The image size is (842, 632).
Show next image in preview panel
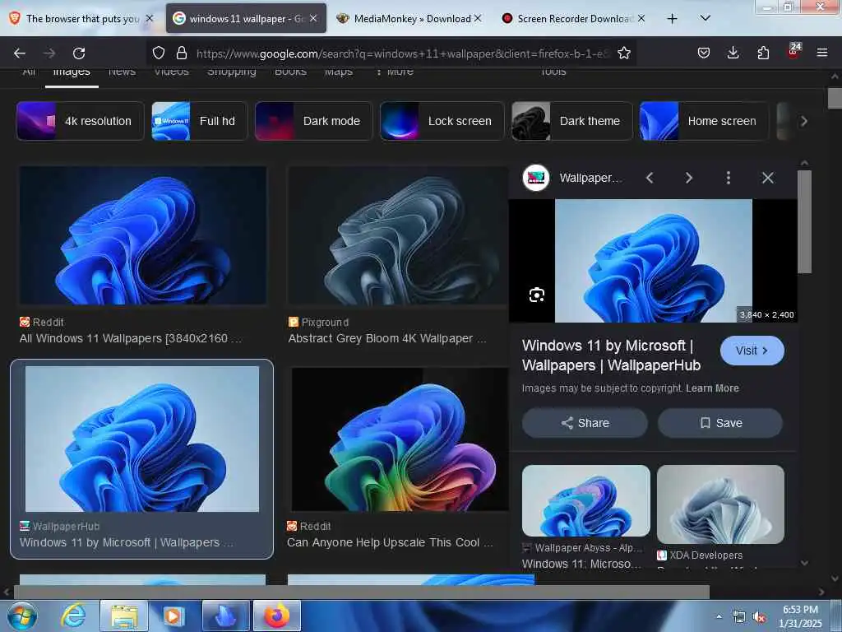[689, 178]
